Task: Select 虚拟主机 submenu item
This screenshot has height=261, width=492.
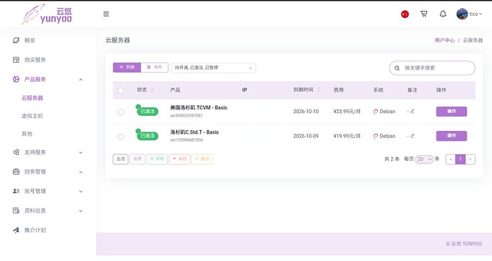Action: tap(32, 116)
